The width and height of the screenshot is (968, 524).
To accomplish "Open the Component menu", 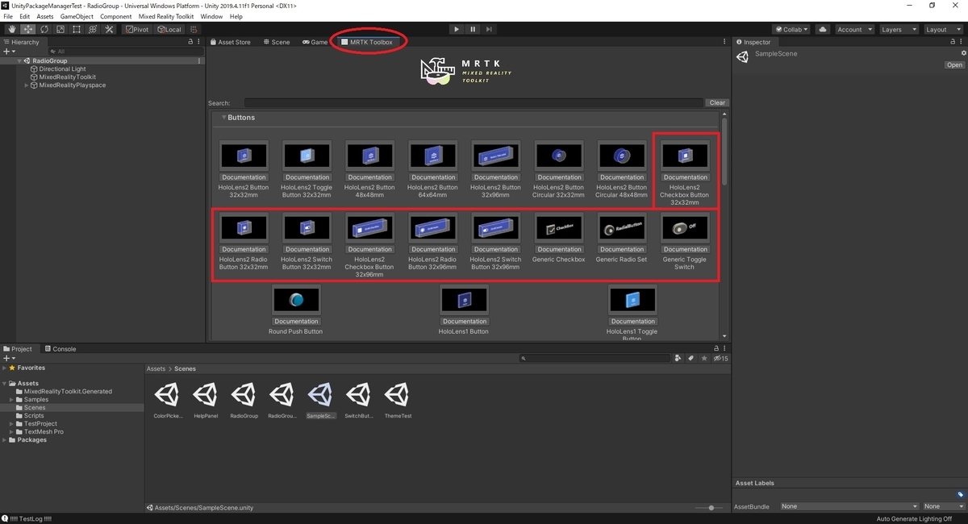I will (115, 16).
